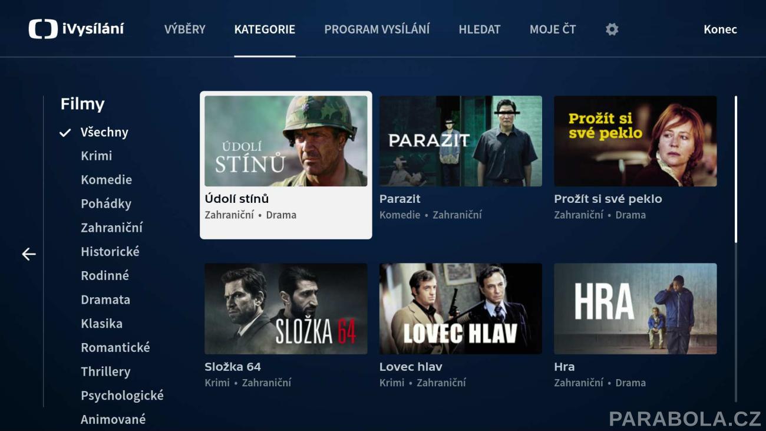Choose the Thrillery category
This screenshot has width=766, height=431.
(x=105, y=371)
